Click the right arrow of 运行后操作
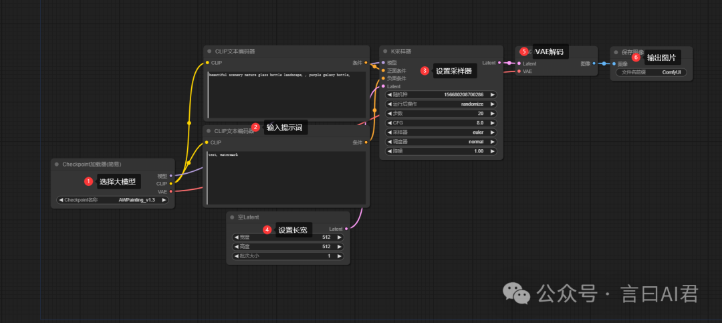This screenshot has height=323, width=722. [x=493, y=104]
